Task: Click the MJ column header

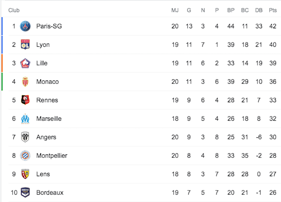Action: tap(175, 10)
